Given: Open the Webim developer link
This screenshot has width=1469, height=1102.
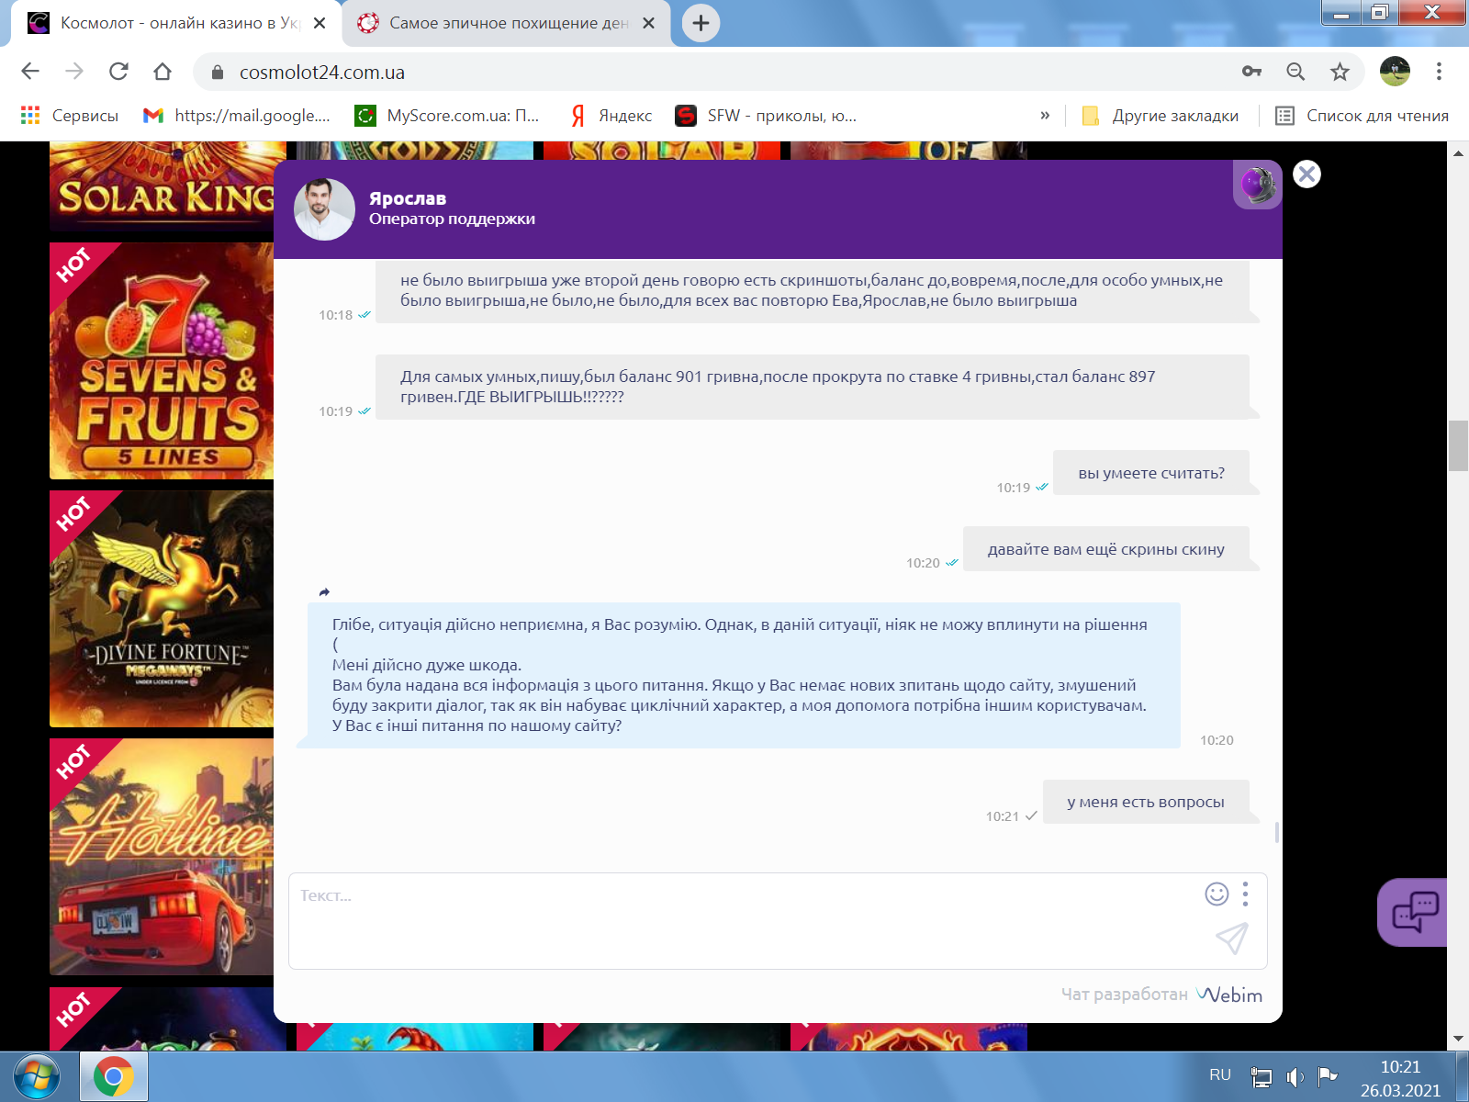Looking at the screenshot, I should (1229, 995).
